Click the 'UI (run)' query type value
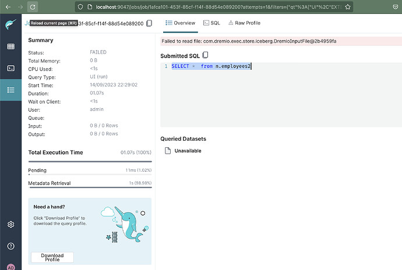This screenshot has height=270, width=402. 98,77
